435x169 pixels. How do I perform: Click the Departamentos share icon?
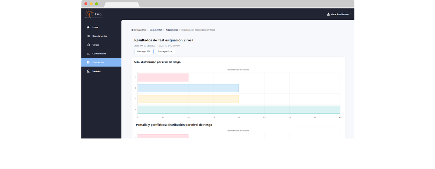point(88,36)
